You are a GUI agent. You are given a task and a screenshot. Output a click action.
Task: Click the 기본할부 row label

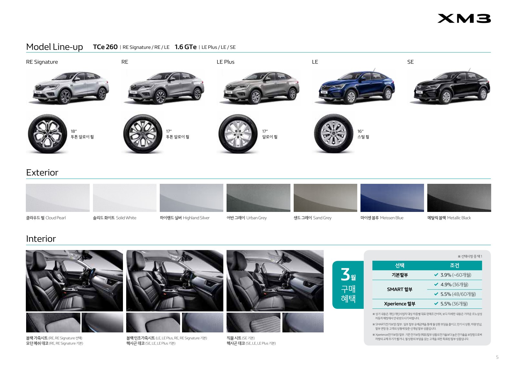click(400, 275)
